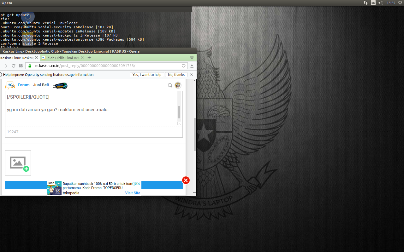Click the 15:25 clock in top panel
The height and width of the screenshot is (252, 404).
click(391, 3)
